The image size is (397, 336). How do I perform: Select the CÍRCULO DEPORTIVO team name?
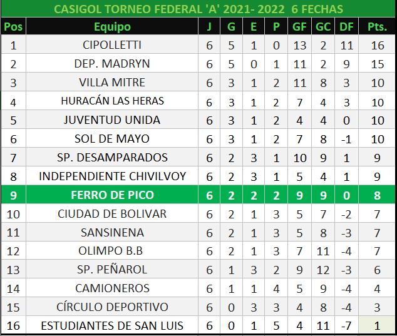(x=112, y=307)
